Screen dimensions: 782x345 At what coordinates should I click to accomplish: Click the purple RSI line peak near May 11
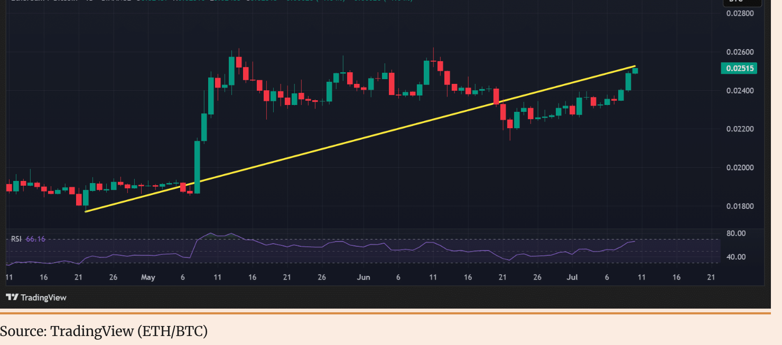click(x=210, y=233)
